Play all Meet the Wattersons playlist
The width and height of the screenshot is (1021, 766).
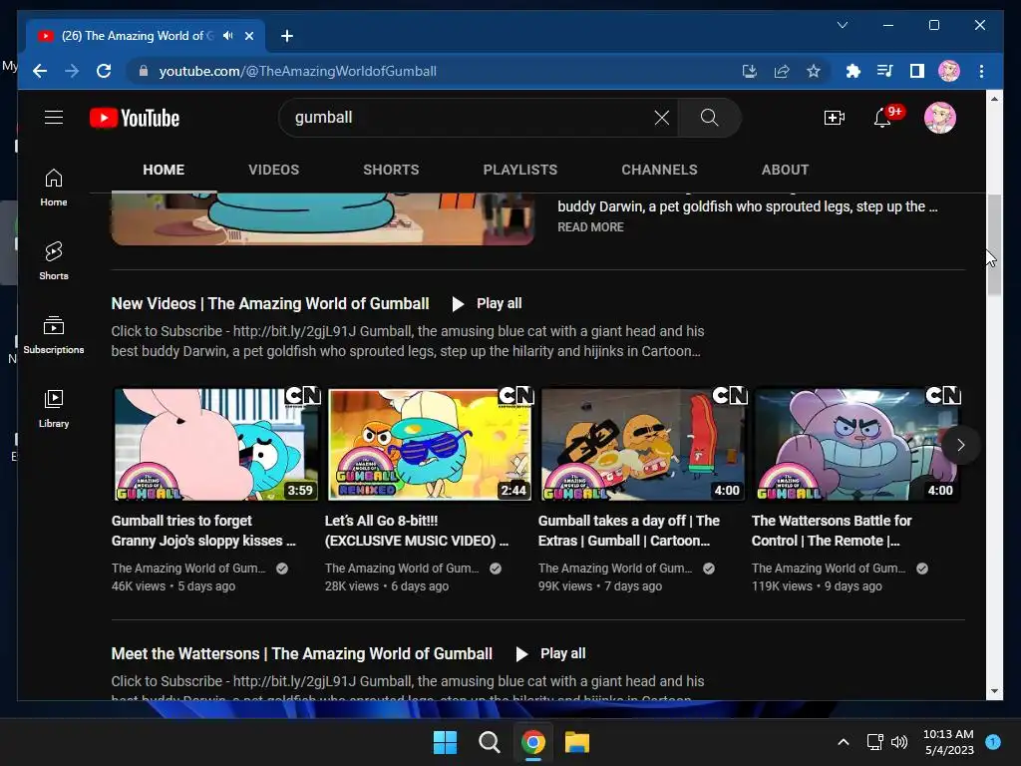click(x=550, y=654)
